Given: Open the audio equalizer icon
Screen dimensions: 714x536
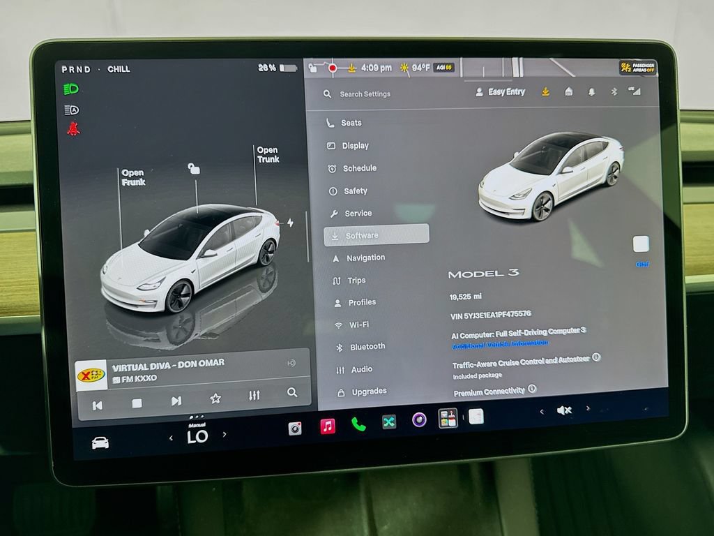Looking at the screenshot, I should point(254,395).
